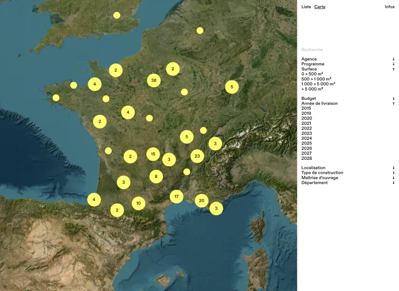399x291 pixels.
Task: Collapse the Année de livraison filter
Action: pyautogui.click(x=394, y=103)
